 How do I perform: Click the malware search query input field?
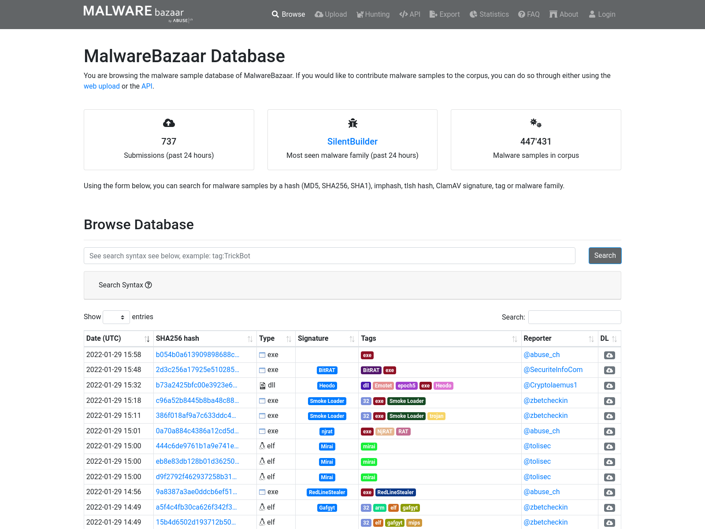330,256
